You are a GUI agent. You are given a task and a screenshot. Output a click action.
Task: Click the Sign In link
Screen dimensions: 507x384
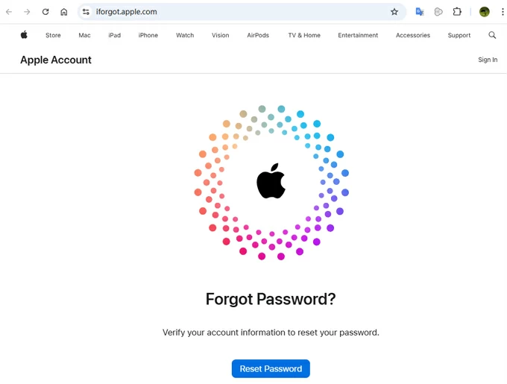click(x=488, y=60)
